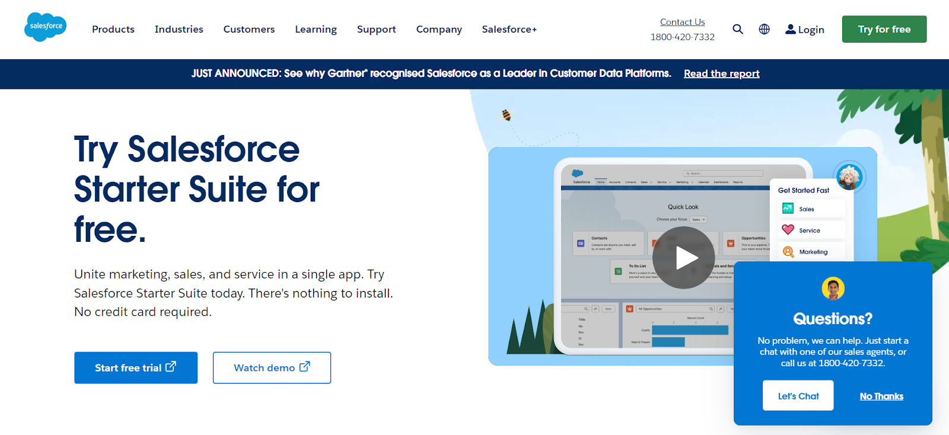
Task: Select Sales in Get Started Fast
Action: pyautogui.click(x=812, y=209)
